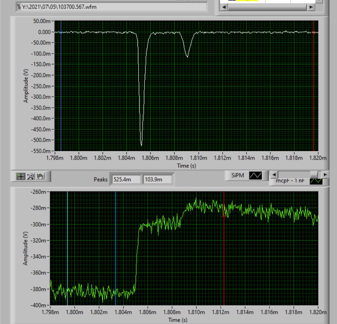This screenshot has height=324, width=337.
Task: Click top graph Y-axis minimum -550.0m
Action: (41, 151)
